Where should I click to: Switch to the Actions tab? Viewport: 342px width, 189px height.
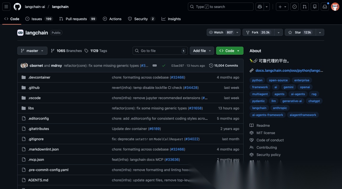(x=112, y=19)
